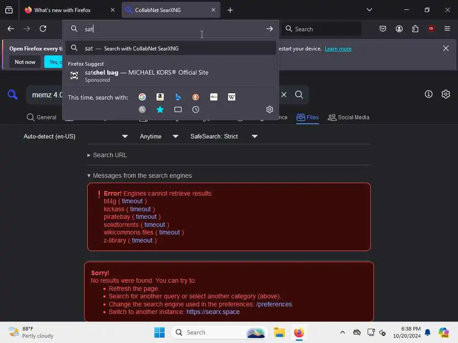Open the Save to Pocket button
458x343 pixels.
[x=383, y=29]
